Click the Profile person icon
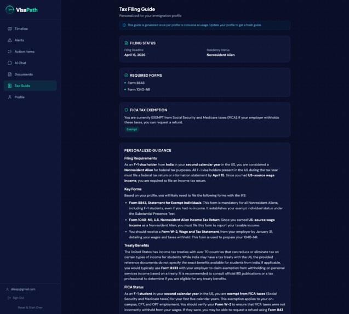349x314 pixels. (9, 97)
